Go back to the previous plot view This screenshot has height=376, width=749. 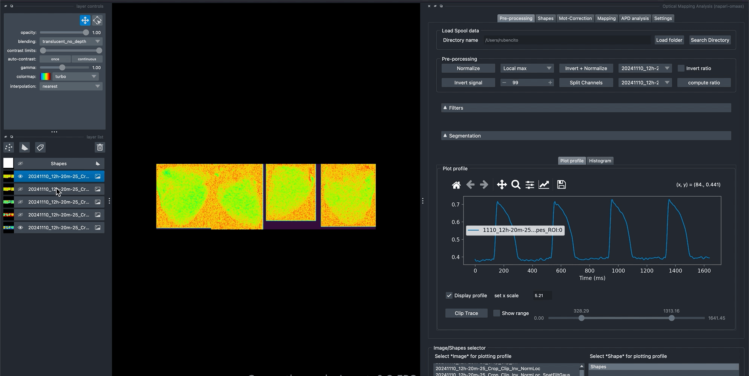click(x=470, y=185)
